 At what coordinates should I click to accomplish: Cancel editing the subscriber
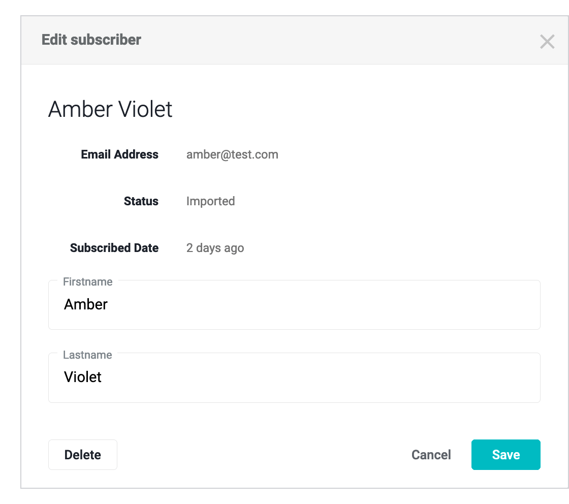click(431, 455)
